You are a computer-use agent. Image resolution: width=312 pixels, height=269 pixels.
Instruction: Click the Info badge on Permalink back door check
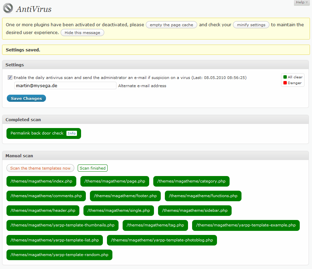72,133
